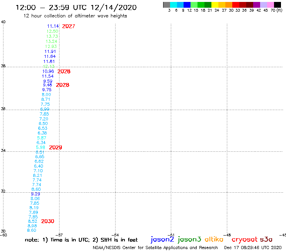Click the wave height value '11.91'
286x251 pixels.
(x=50, y=52)
